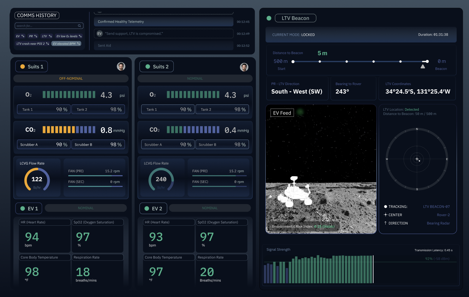469x297 pixels.
Task: Click the yellow status dot on Suits 1
Action: click(x=23, y=67)
